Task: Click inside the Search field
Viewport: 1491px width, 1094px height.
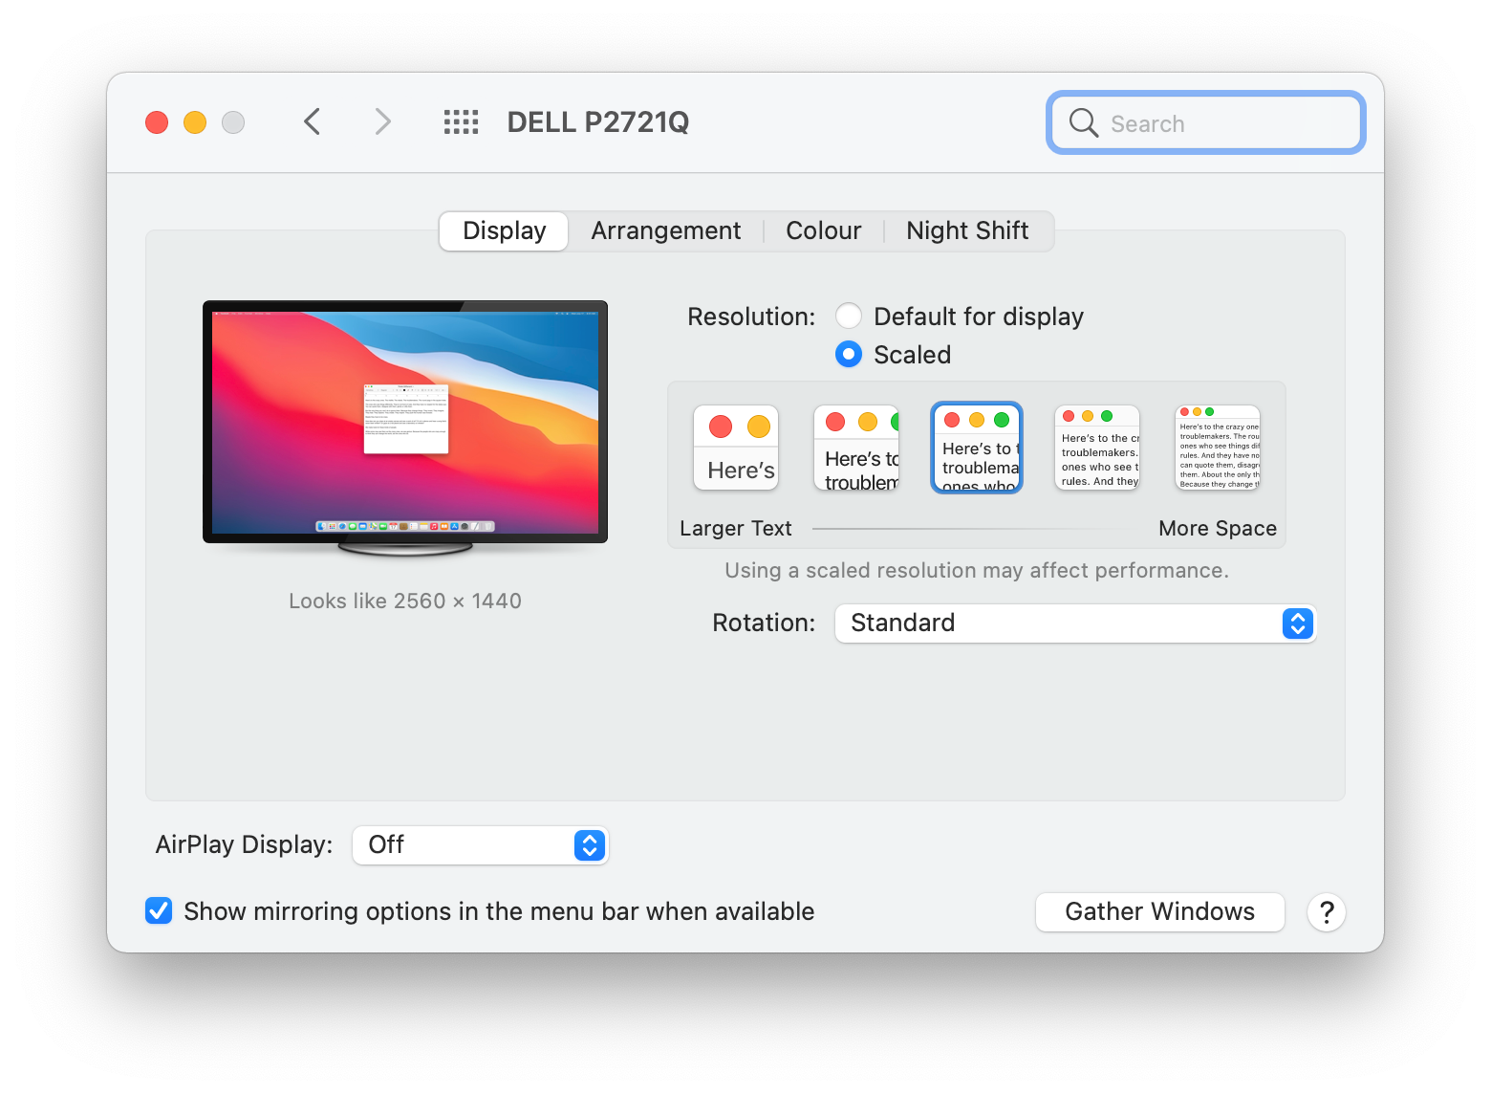Action: 1204,122
